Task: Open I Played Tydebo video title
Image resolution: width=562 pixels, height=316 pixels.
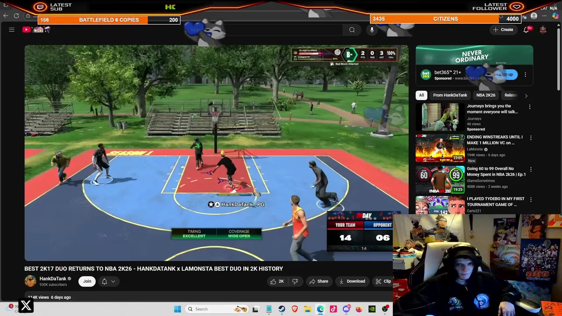Action: [x=495, y=201]
